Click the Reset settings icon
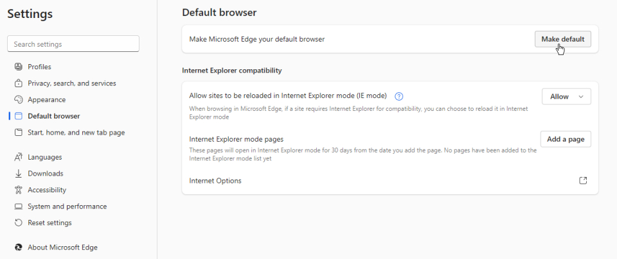This screenshot has width=617, height=259. tap(18, 223)
